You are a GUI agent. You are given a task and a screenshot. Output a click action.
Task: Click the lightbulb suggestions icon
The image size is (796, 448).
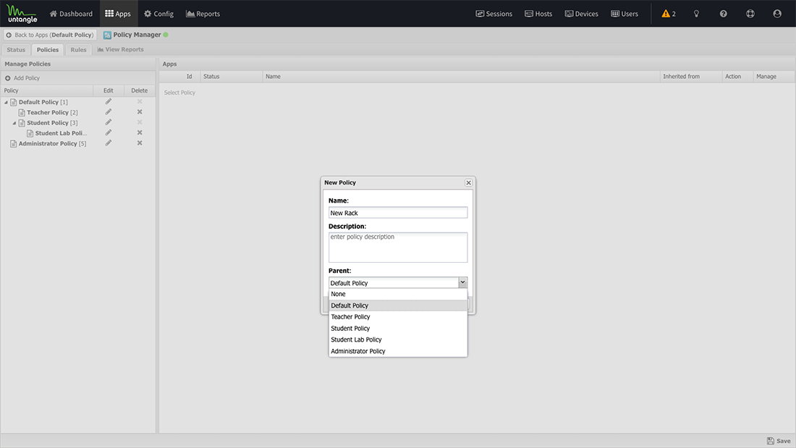(696, 14)
